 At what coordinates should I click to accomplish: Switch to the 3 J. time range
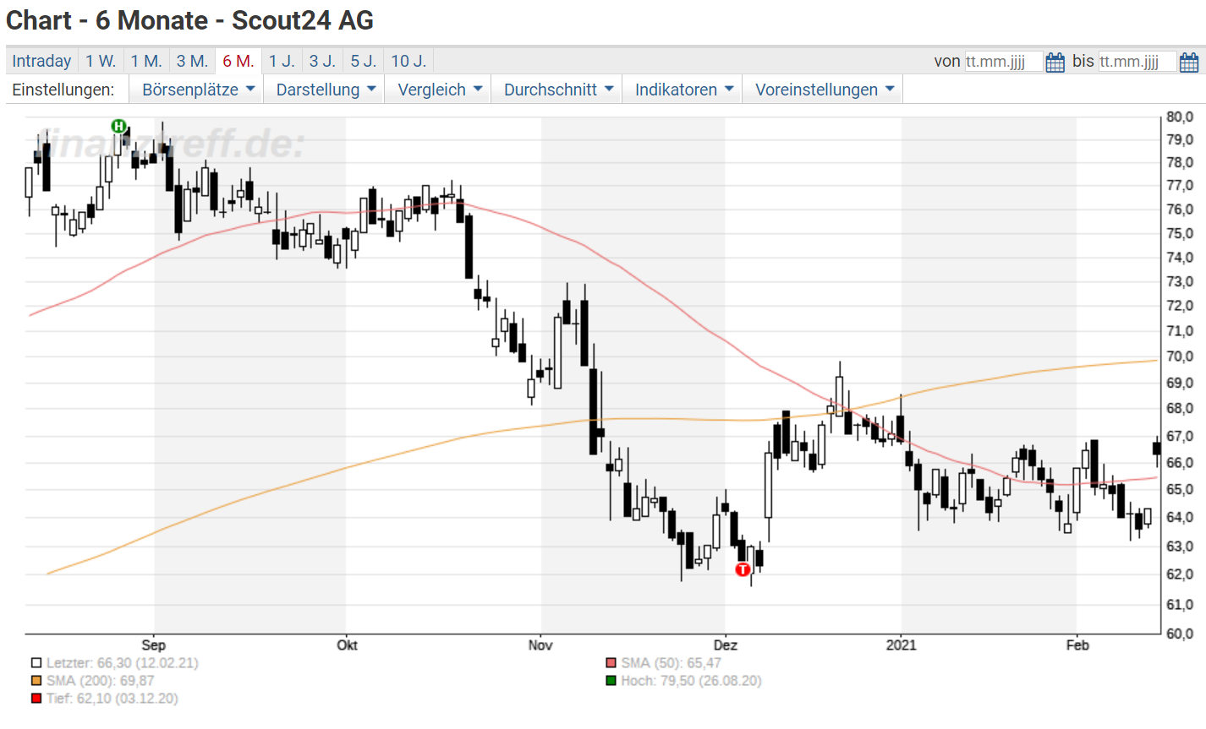(322, 61)
